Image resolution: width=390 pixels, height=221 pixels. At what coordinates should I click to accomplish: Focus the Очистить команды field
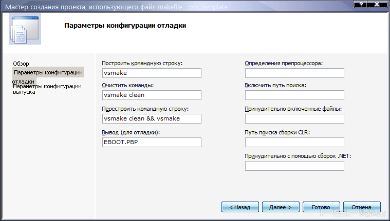pyautogui.click(x=151, y=95)
